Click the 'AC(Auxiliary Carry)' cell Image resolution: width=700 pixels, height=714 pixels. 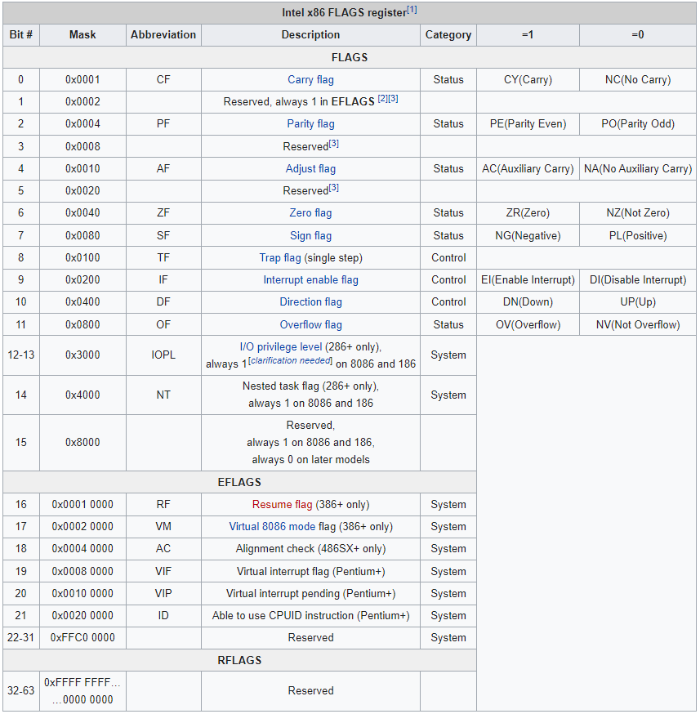528,168
